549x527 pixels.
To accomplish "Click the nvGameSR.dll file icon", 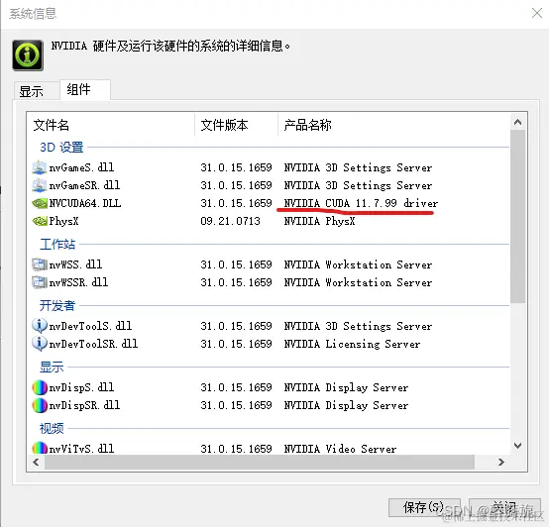I will tap(40, 185).
